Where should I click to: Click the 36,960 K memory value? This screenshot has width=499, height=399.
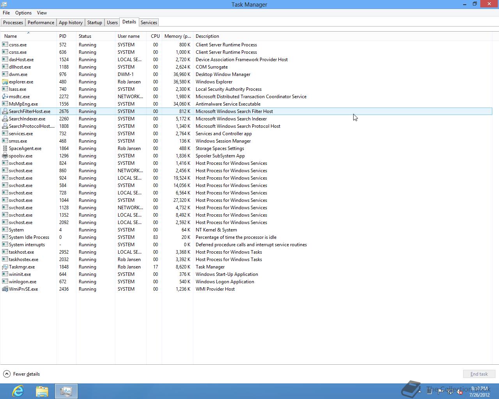[182, 74]
